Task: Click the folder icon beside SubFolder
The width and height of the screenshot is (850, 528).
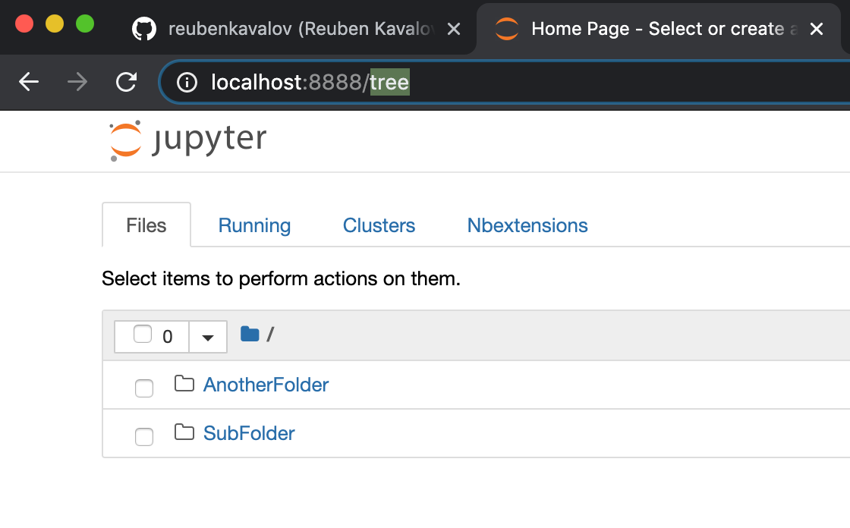Action: click(x=184, y=432)
